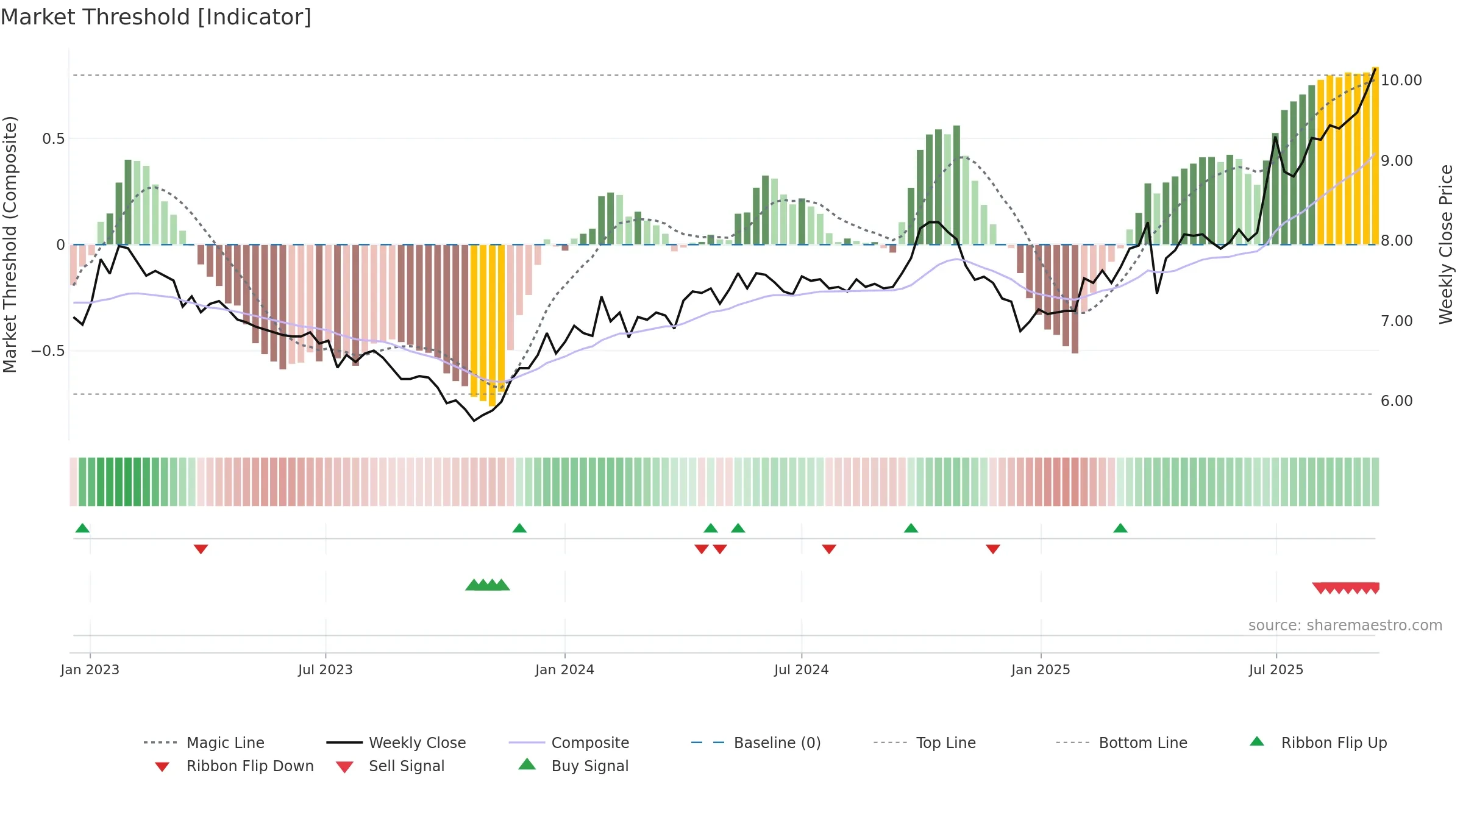Toggle the Top Line legend entry
This screenshot has height=823, width=1463.
(x=925, y=743)
